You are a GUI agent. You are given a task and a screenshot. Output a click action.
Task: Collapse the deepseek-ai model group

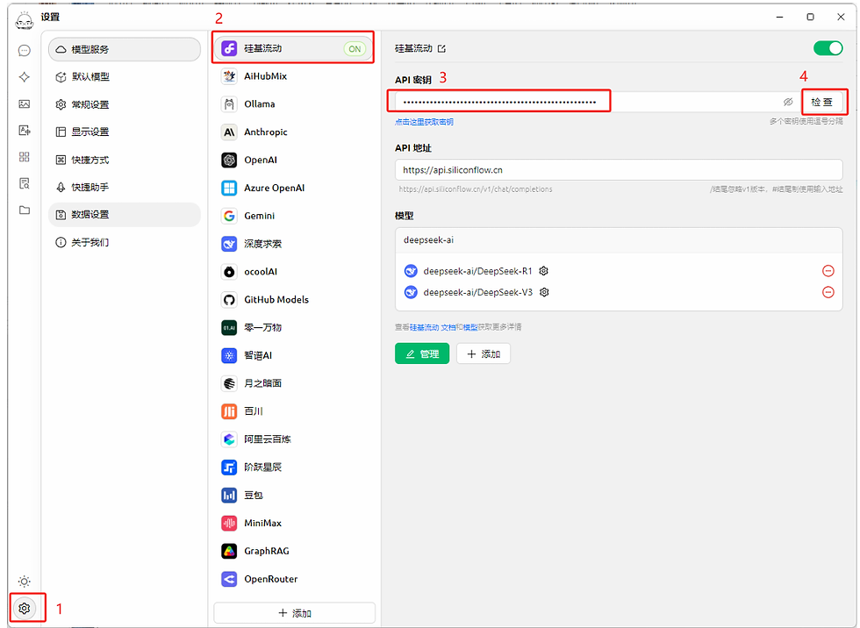coord(619,240)
